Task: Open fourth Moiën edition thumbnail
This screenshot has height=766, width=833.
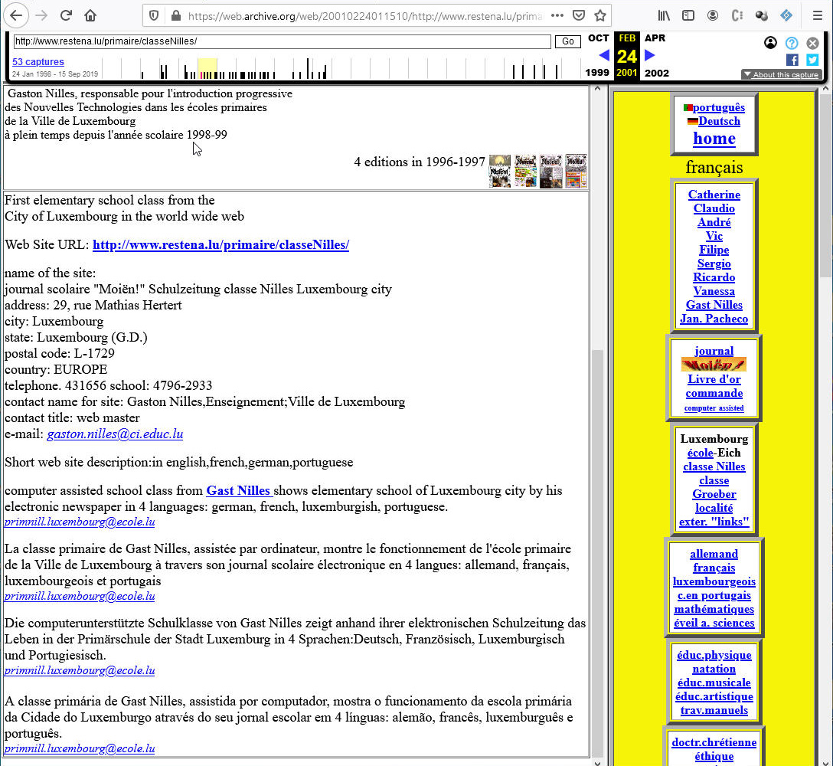Action: pos(576,171)
